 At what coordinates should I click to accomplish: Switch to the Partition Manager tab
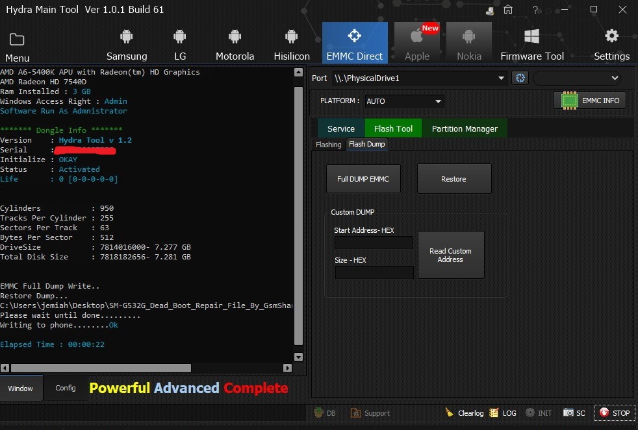click(465, 128)
